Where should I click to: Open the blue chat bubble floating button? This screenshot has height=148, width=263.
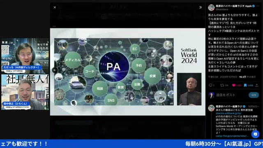255,134
